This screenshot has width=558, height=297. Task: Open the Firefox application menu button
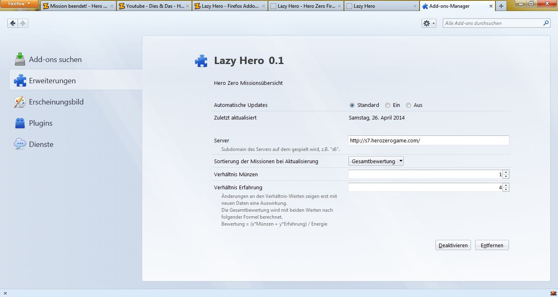tap(20, 4)
